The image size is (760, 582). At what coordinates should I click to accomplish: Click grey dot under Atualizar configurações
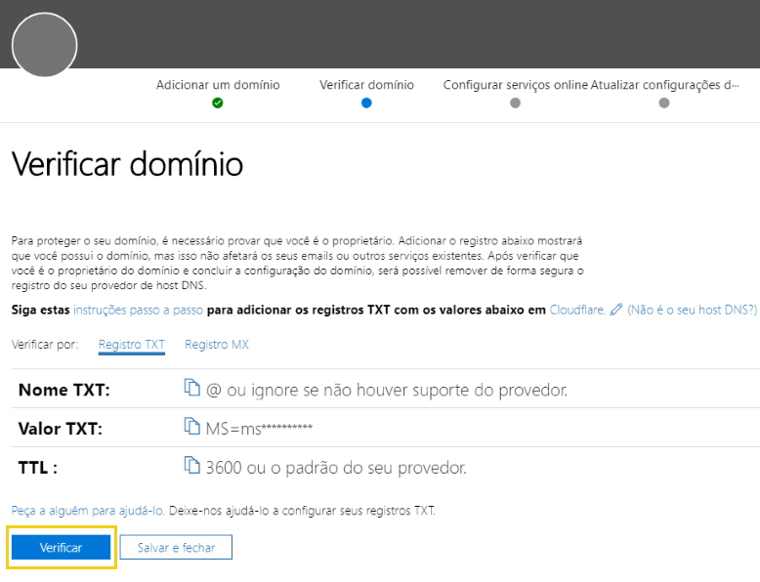(664, 103)
